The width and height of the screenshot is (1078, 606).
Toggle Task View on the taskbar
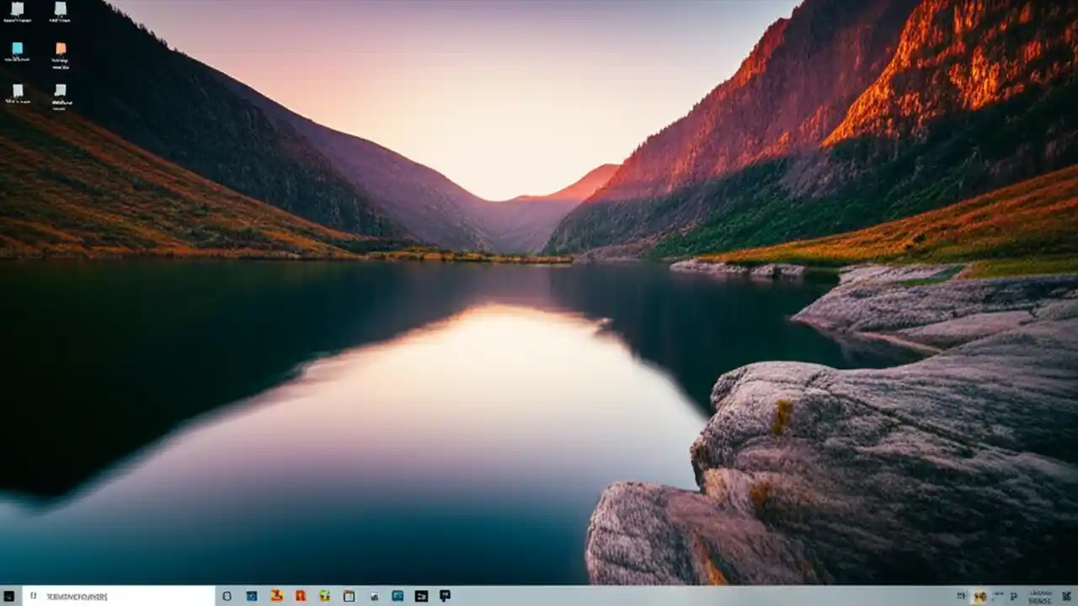click(227, 596)
